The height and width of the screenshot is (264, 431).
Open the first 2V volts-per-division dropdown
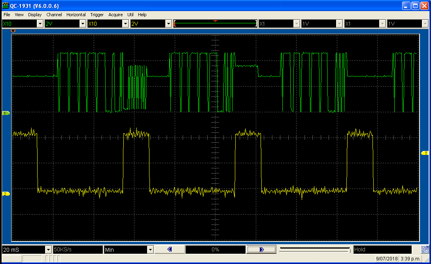82,23
